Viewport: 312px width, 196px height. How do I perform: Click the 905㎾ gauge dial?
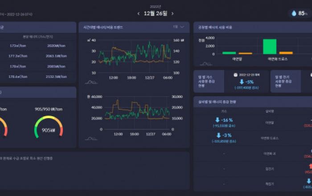tap(48, 127)
